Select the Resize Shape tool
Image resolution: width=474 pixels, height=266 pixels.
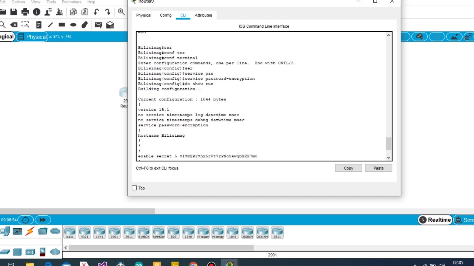pos(25,25)
